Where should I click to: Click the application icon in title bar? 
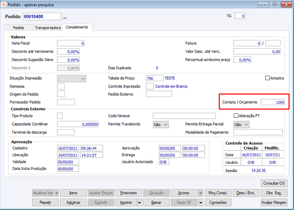4,4
